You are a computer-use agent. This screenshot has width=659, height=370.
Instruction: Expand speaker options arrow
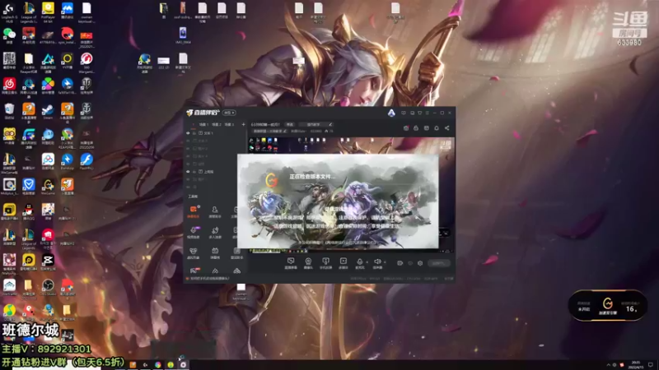(x=385, y=262)
